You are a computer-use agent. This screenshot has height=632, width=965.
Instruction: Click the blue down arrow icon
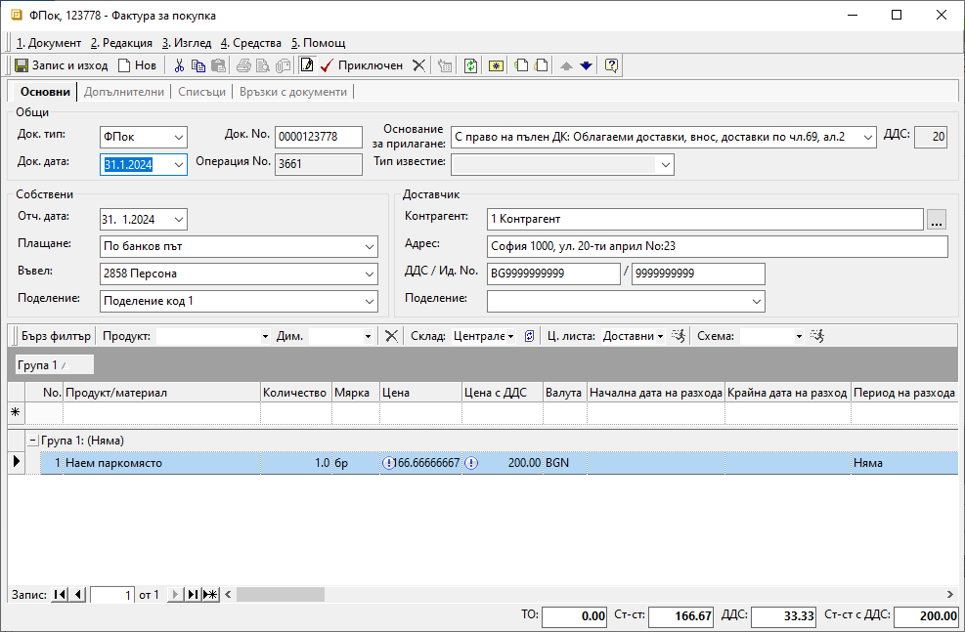click(586, 65)
